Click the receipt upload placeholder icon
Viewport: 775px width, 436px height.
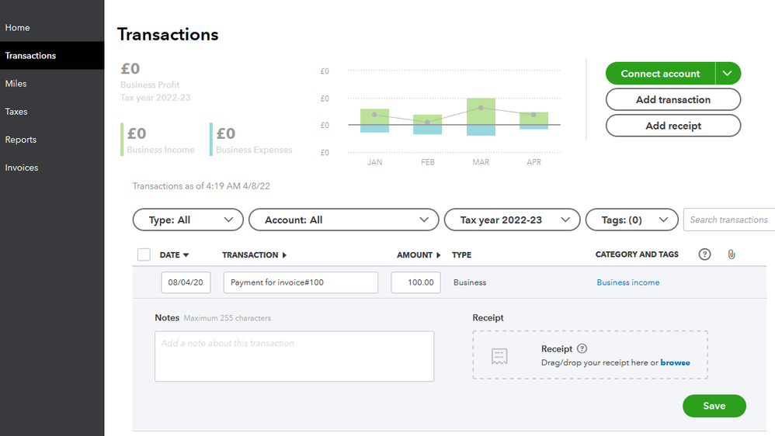tap(499, 356)
